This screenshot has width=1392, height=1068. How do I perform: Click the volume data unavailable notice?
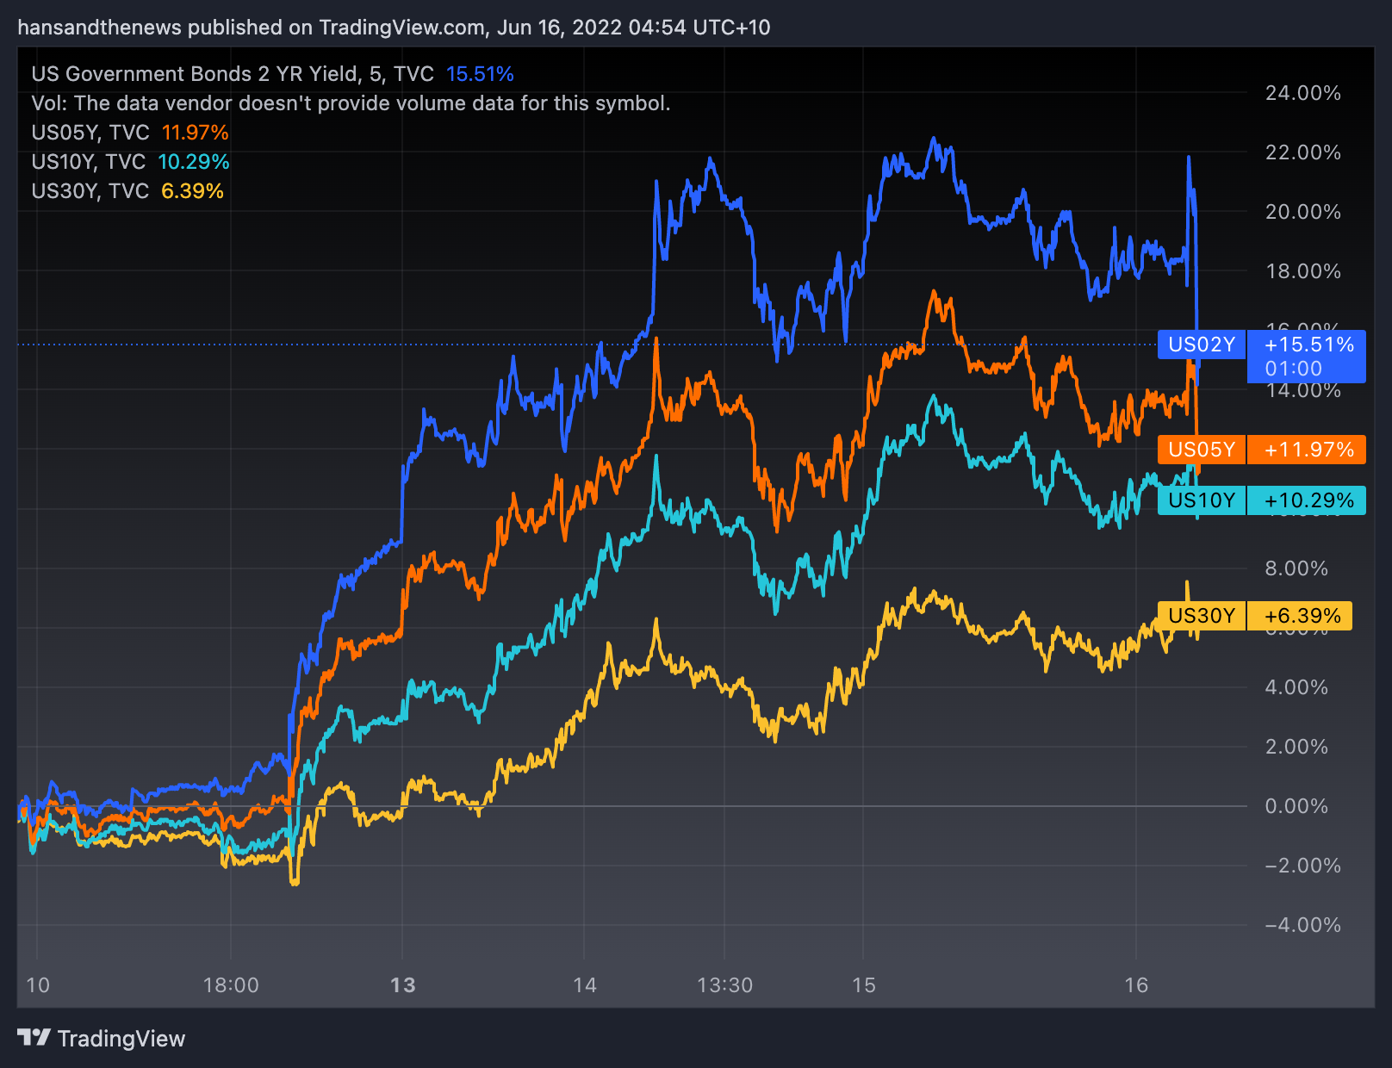(x=351, y=103)
